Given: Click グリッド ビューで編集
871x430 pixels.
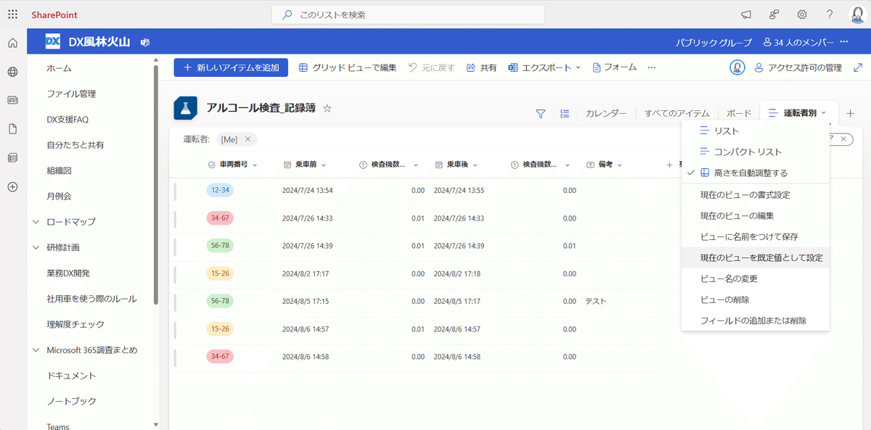Looking at the screenshot, I should pyautogui.click(x=348, y=67).
